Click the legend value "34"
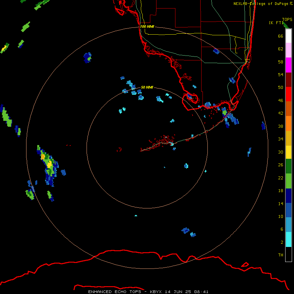The width and height of the screenshot is (294, 294). (x=281, y=139)
